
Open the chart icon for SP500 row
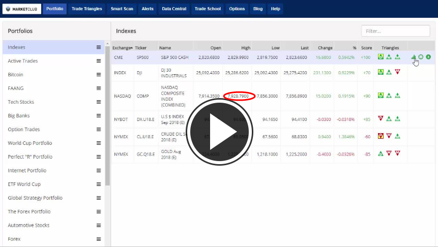pos(414,57)
